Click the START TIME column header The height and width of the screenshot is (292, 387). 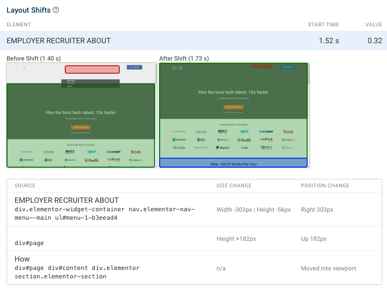click(x=323, y=24)
